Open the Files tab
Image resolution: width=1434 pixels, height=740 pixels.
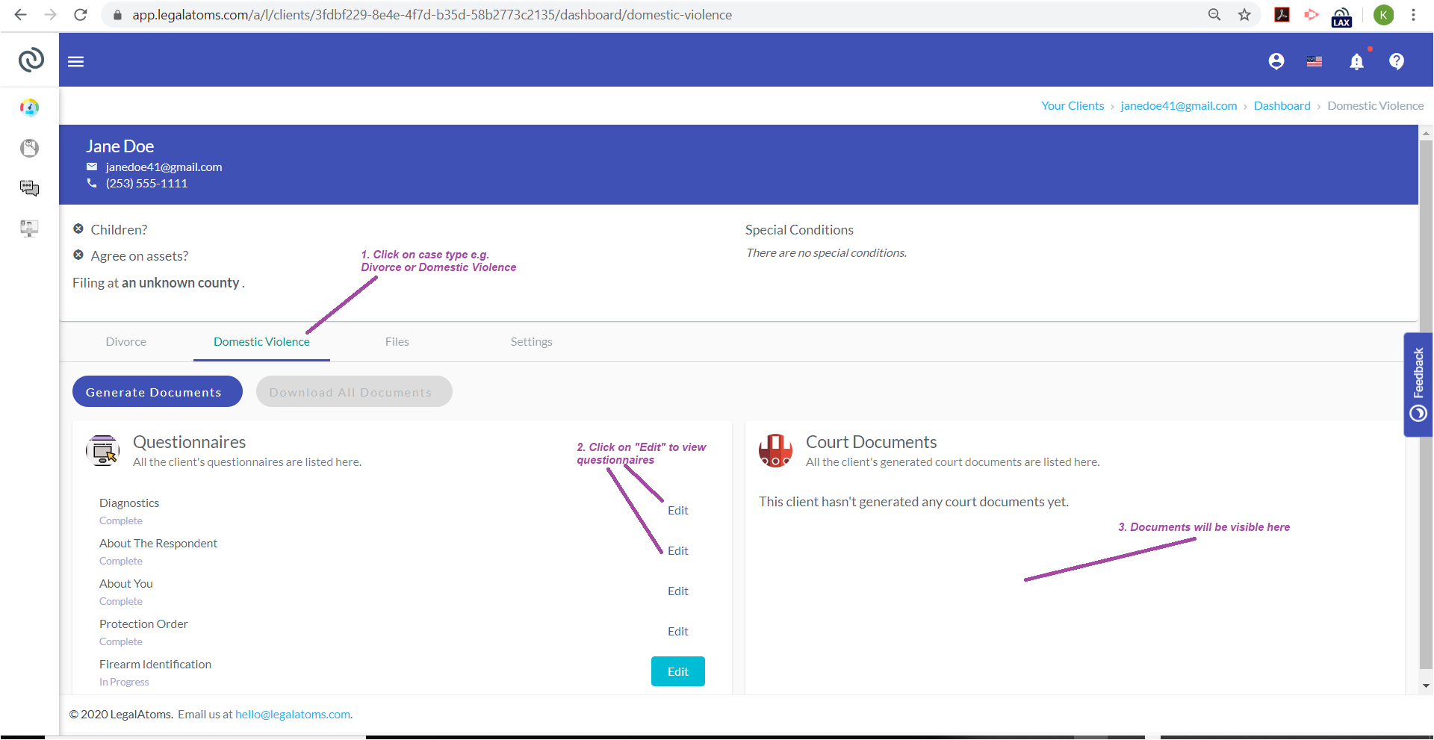[x=397, y=341]
